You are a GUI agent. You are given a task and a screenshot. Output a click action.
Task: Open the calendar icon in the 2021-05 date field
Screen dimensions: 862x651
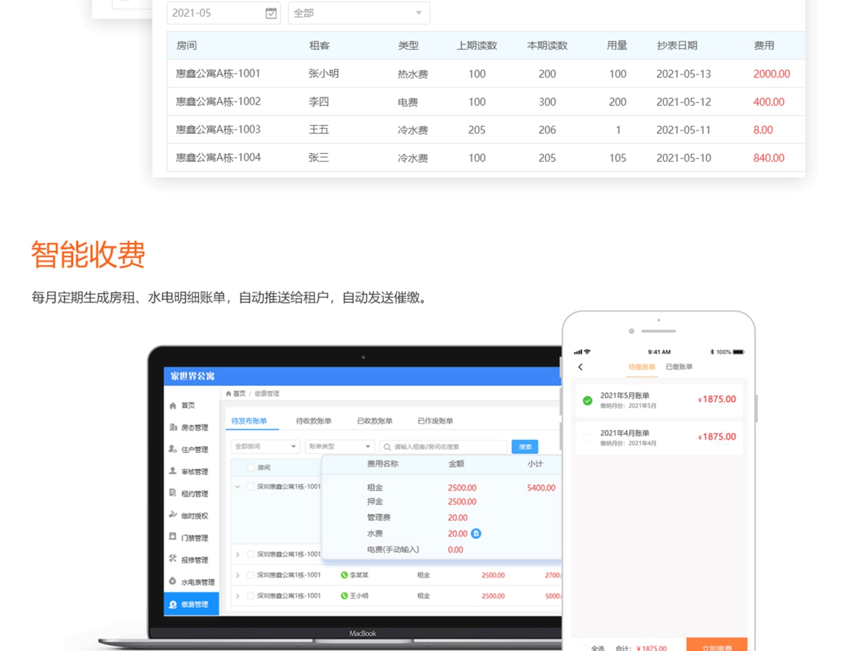click(x=271, y=13)
